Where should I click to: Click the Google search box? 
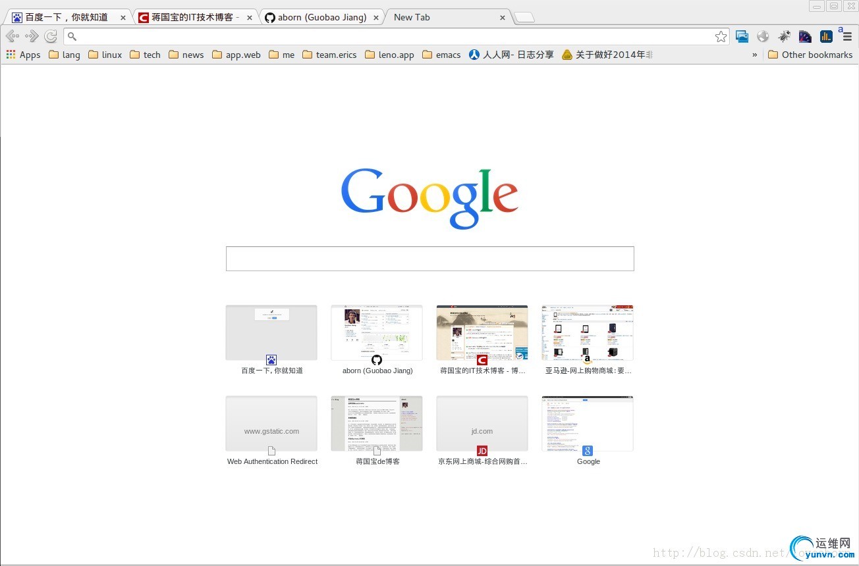click(x=430, y=259)
